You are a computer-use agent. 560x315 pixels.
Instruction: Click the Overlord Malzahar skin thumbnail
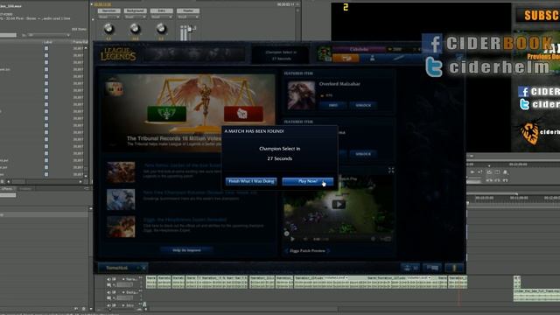coord(301,95)
